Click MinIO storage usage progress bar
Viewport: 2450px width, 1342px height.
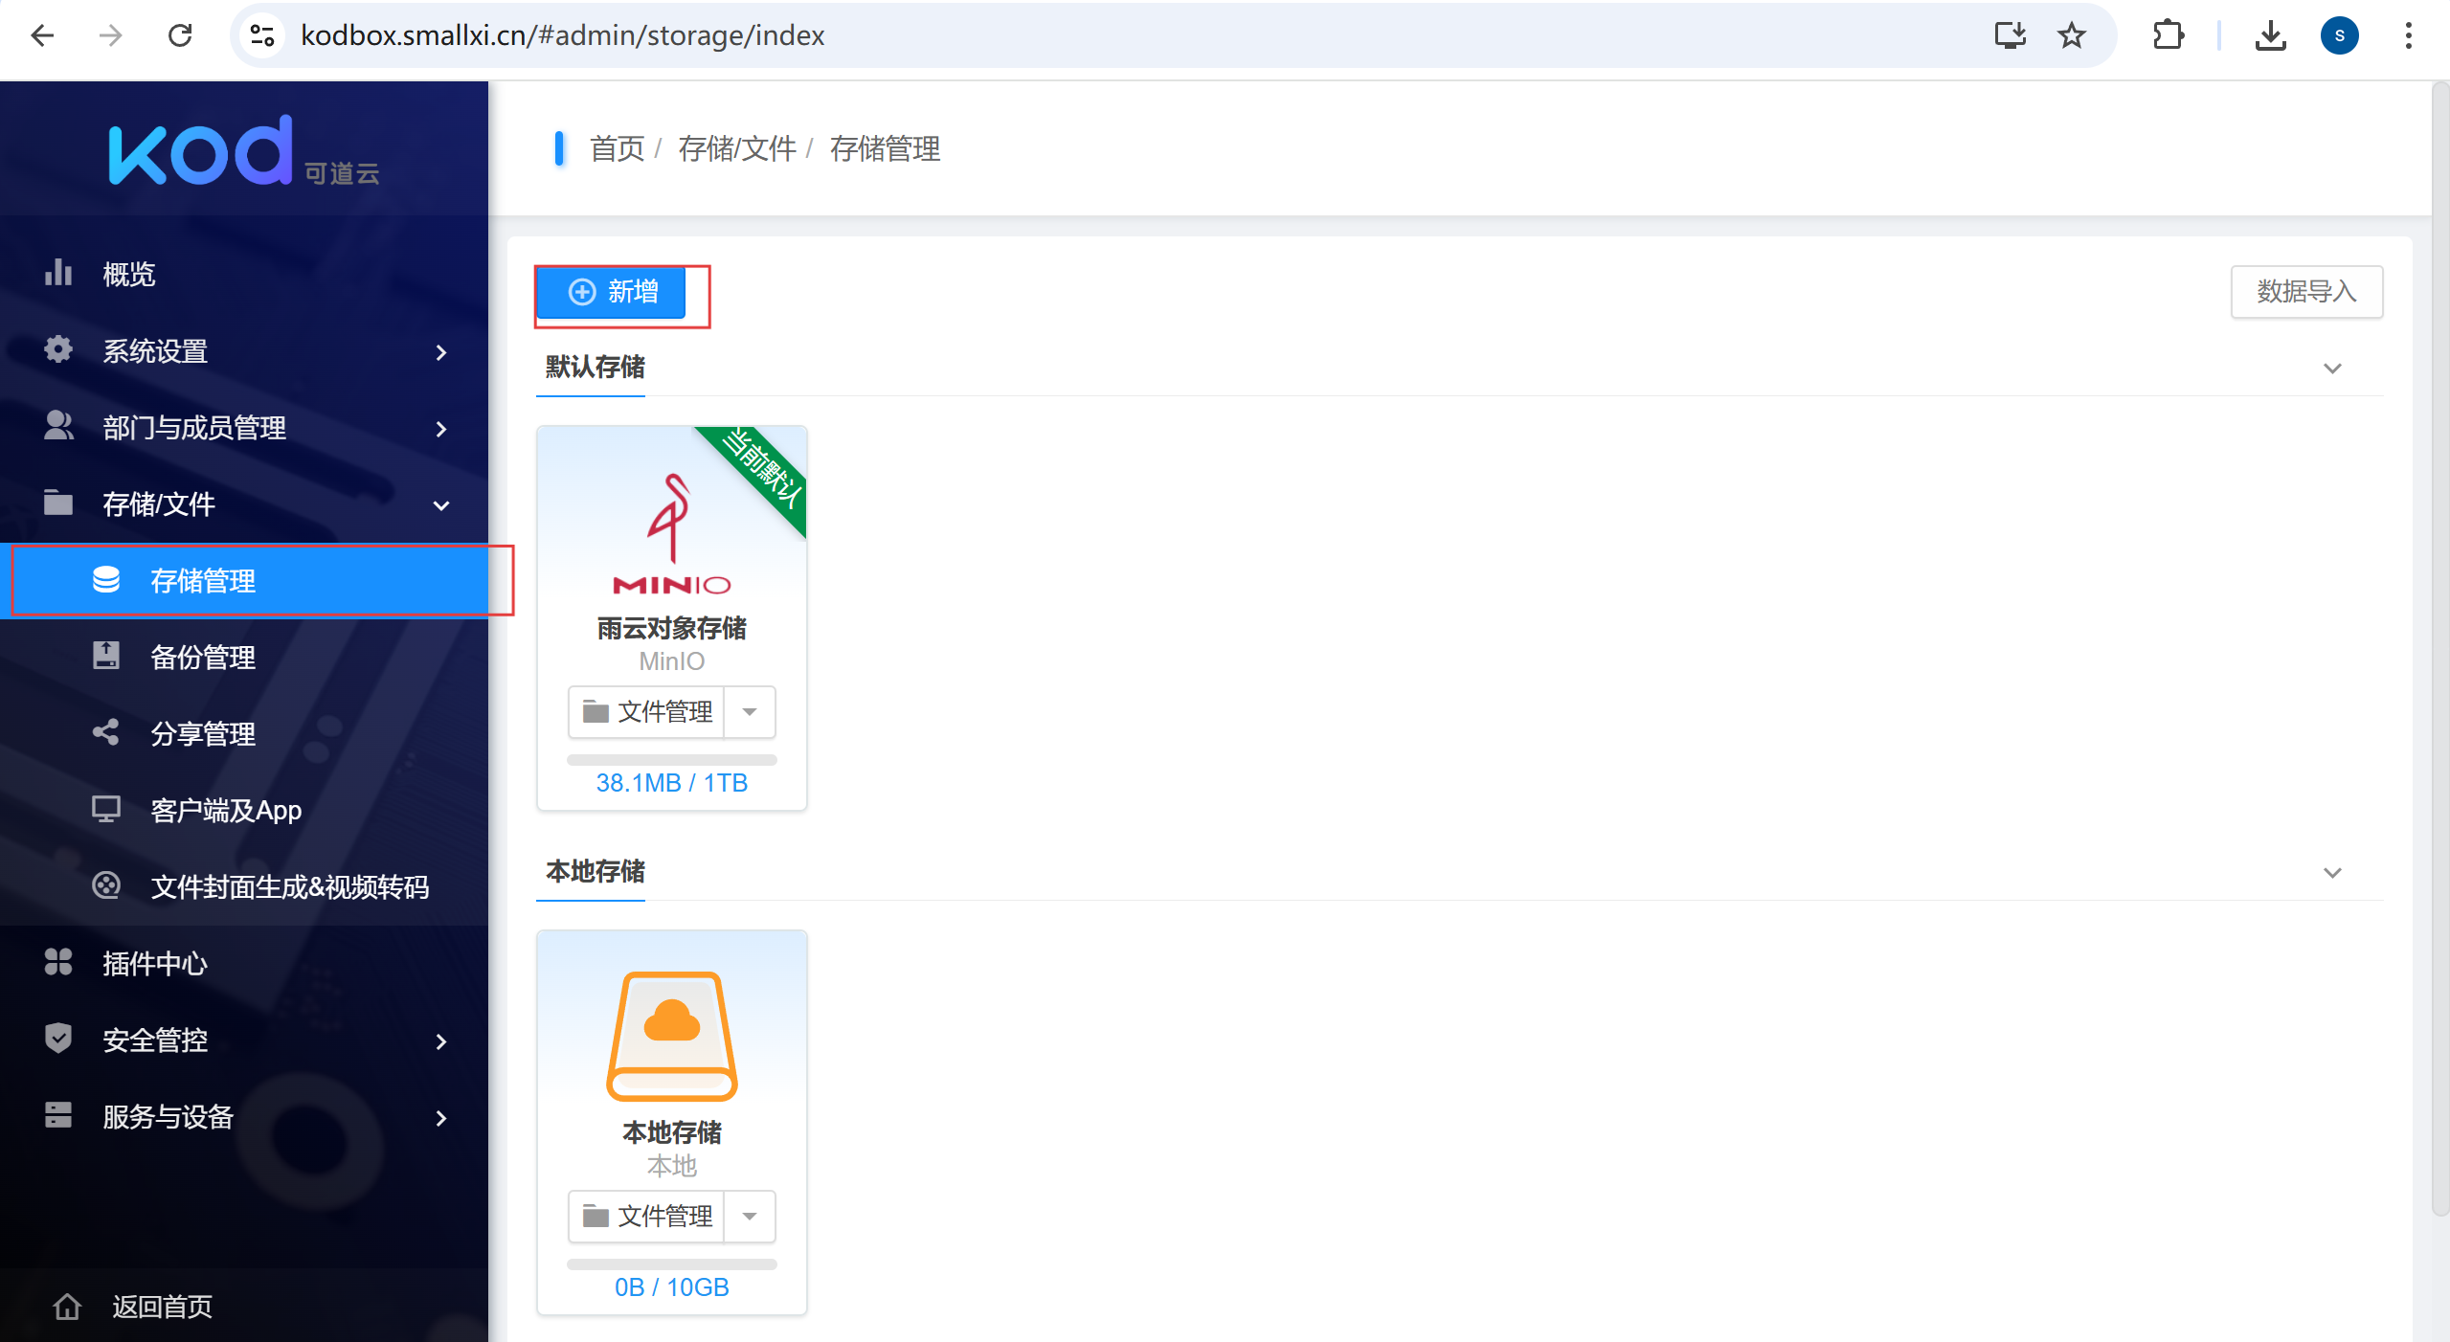pos(671,760)
